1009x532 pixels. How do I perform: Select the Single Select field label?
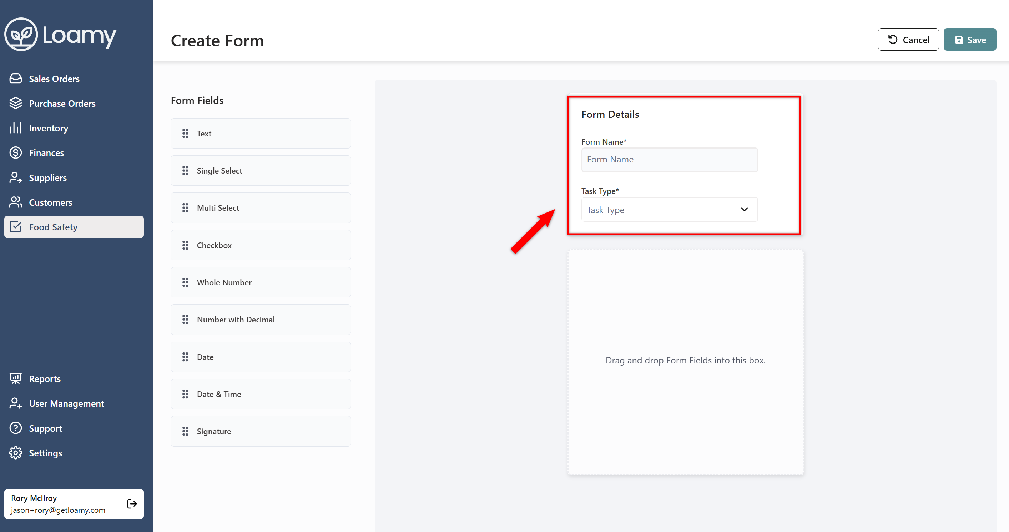[220, 171]
